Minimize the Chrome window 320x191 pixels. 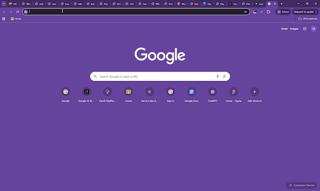point(298,4)
